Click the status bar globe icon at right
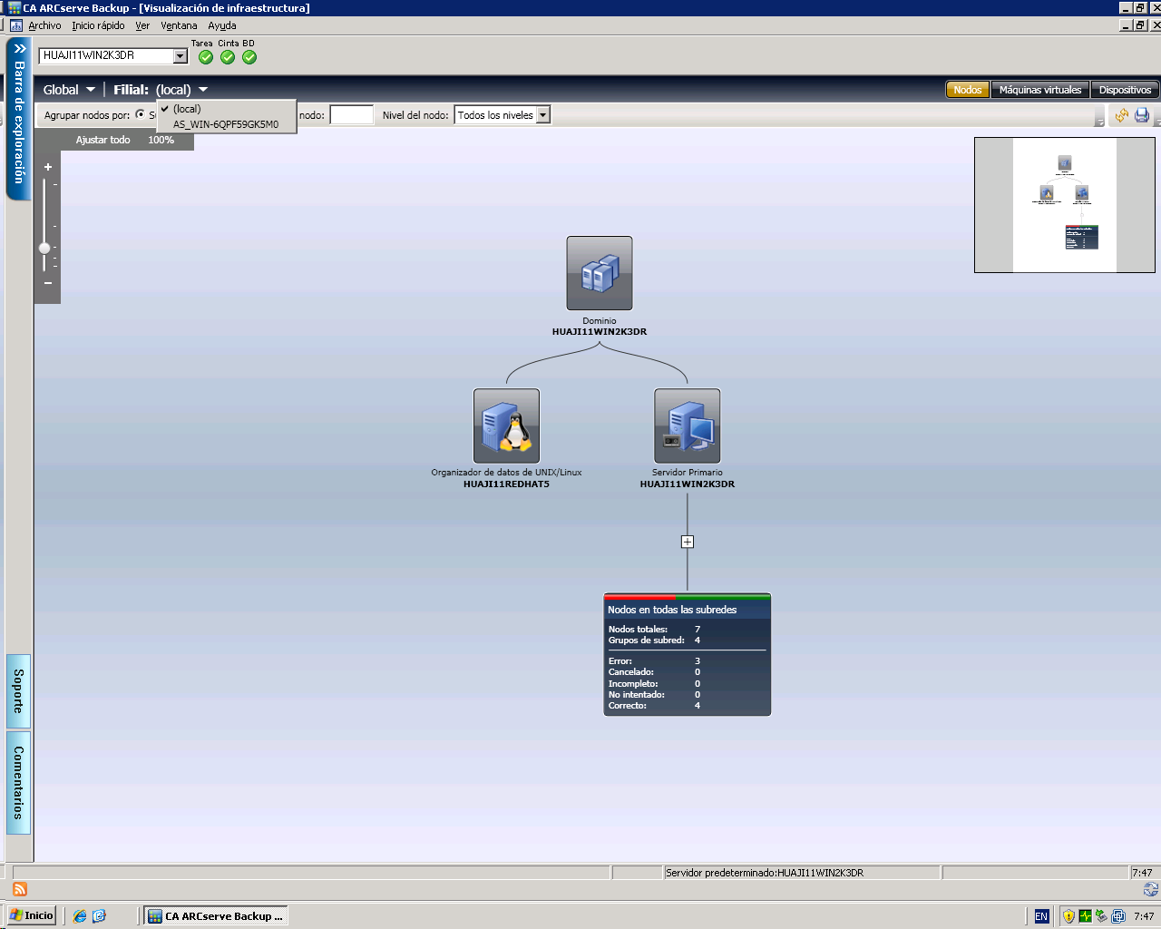 (x=1151, y=889)
